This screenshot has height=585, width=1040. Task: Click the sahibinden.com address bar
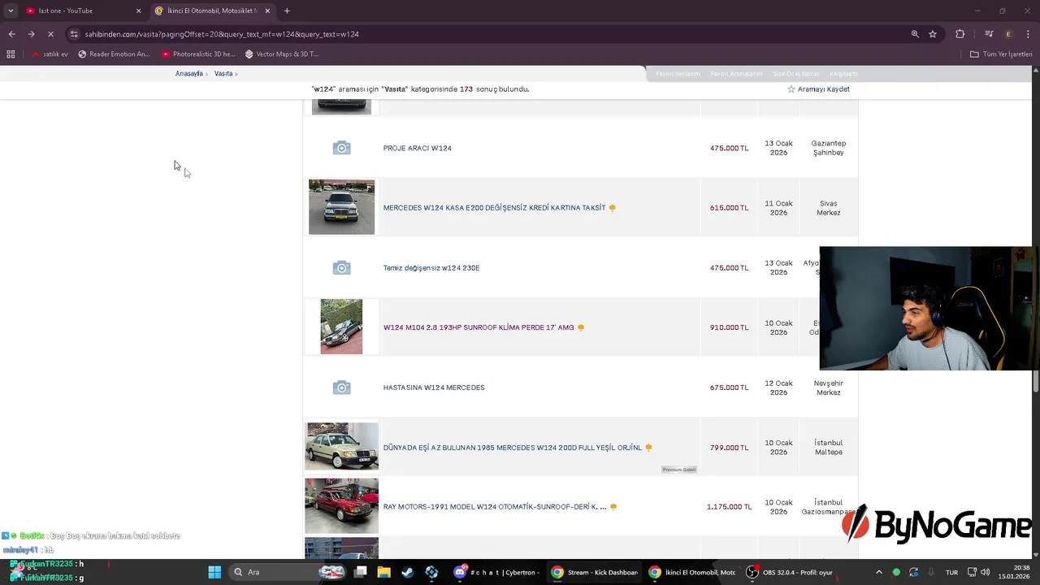487,34
